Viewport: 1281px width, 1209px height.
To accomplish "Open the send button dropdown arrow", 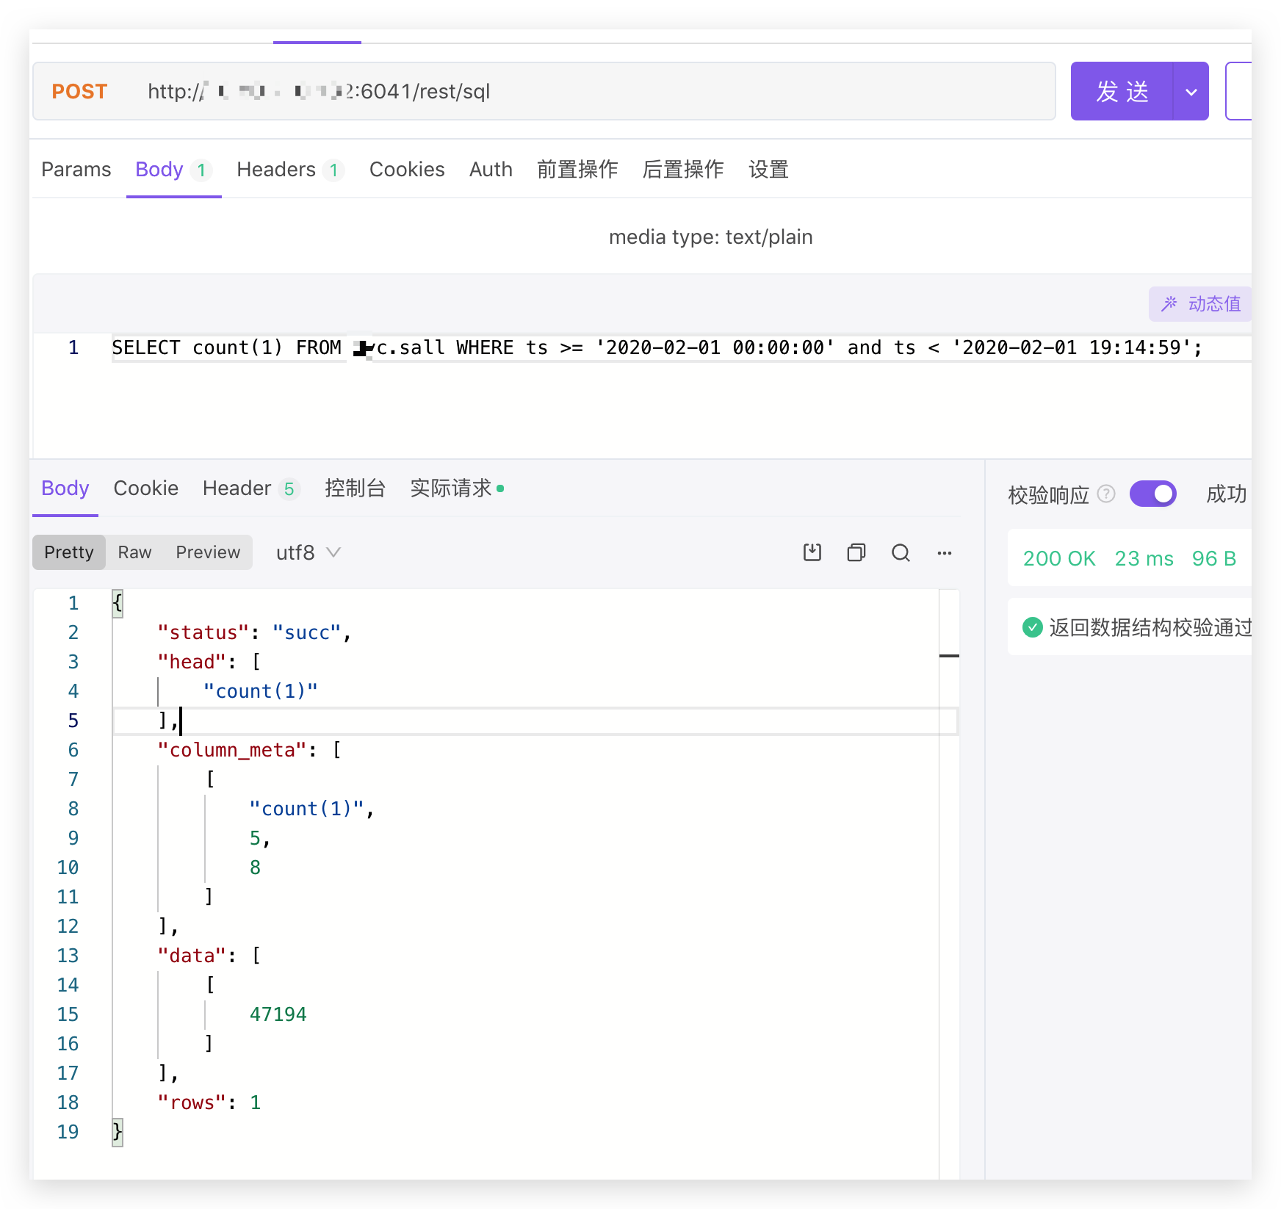I will point(1190,91).
